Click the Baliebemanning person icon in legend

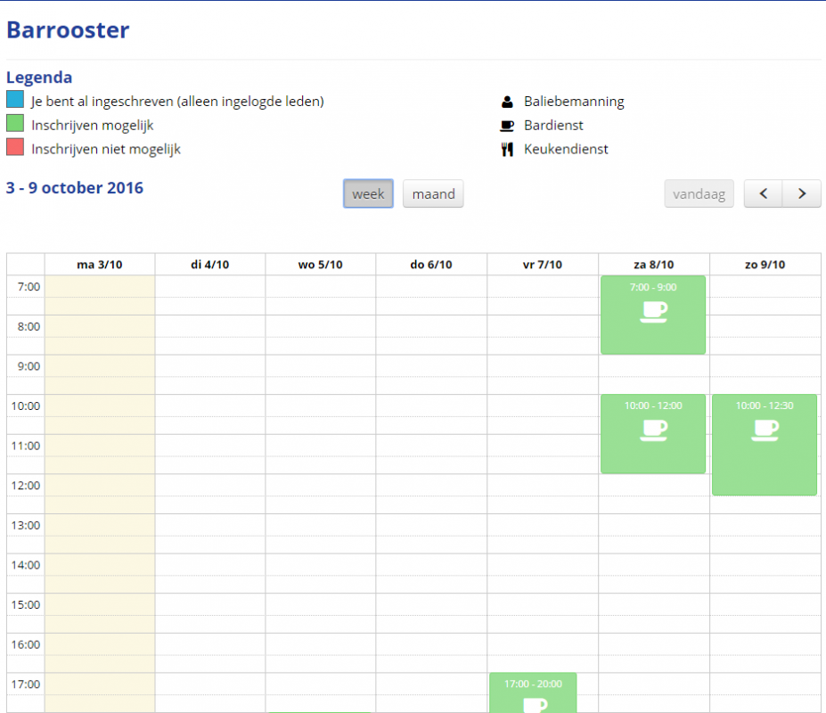tap(507, 102)
